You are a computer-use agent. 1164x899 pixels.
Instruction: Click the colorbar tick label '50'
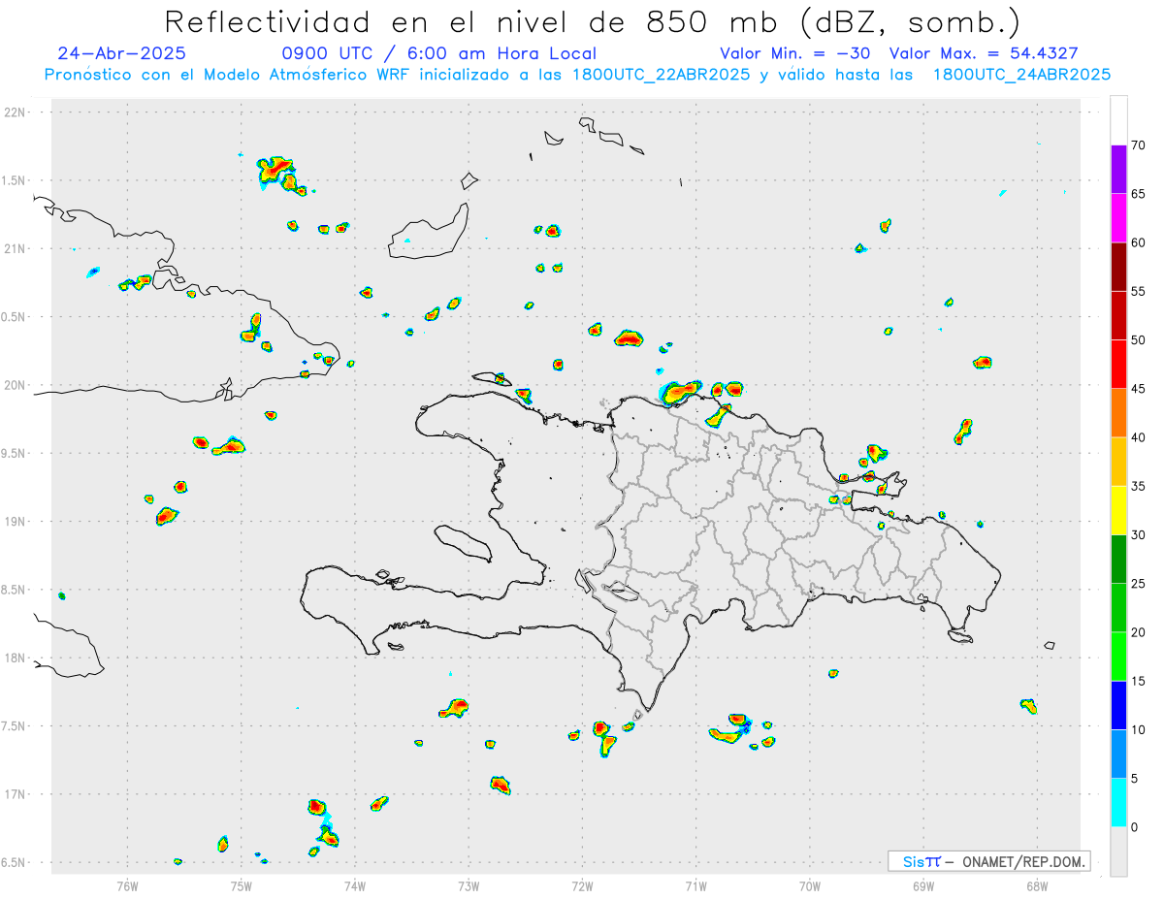coord(1138,340)
